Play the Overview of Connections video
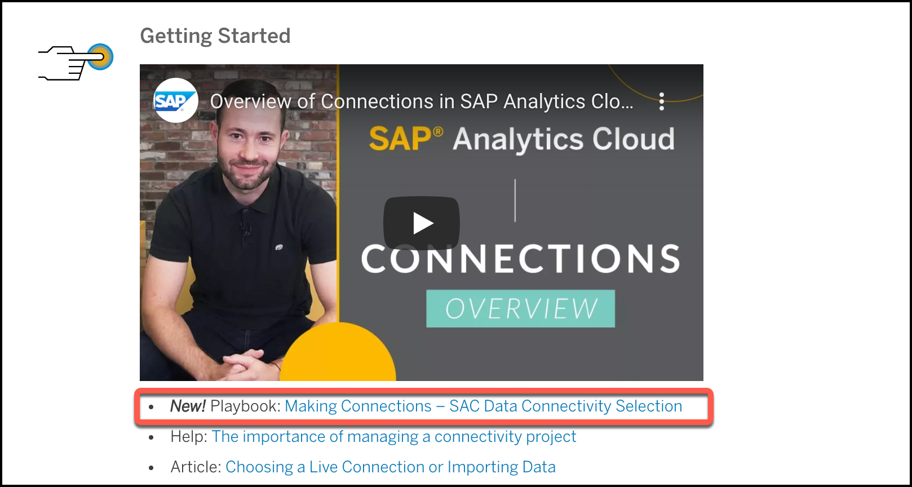 422,222
